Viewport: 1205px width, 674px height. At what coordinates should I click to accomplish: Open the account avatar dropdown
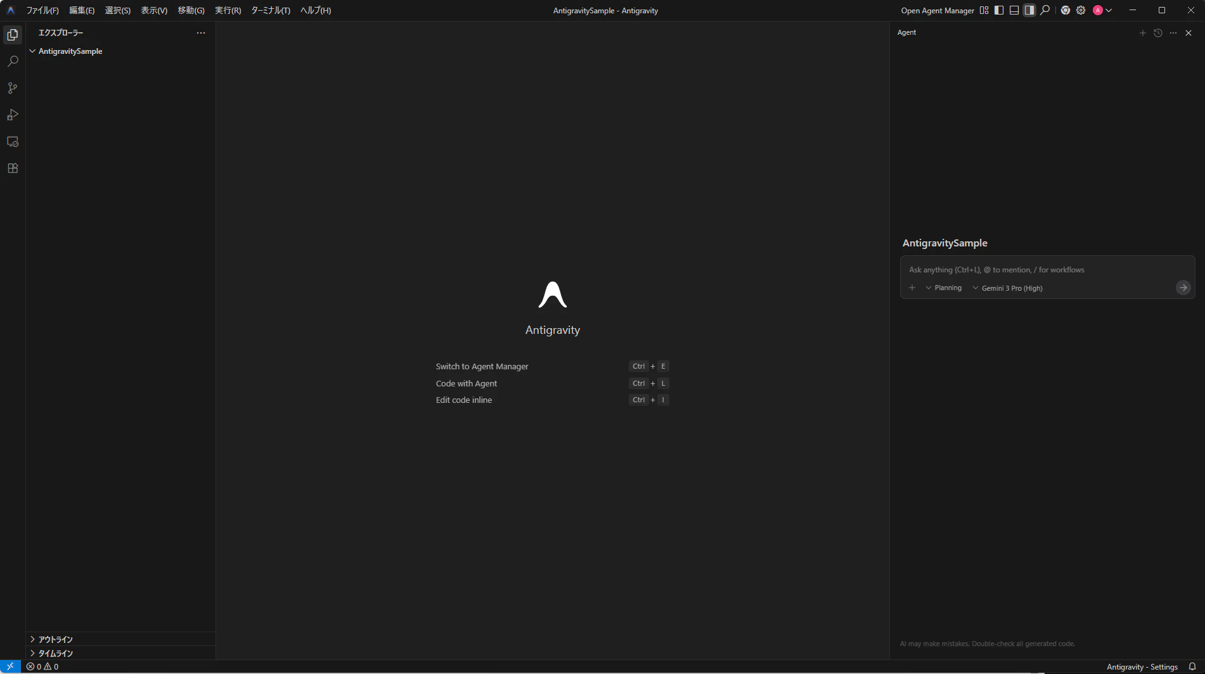(1103, 10)
